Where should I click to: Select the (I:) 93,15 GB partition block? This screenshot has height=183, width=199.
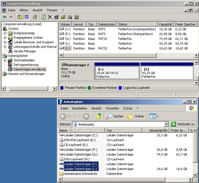(167, 73)
